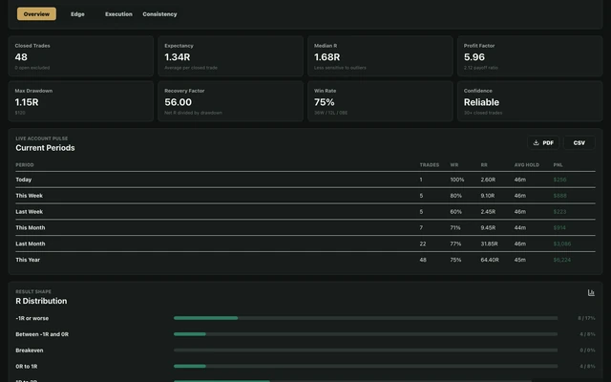
Task: Click the Win Rate 75% value
Action: (325, 102)
